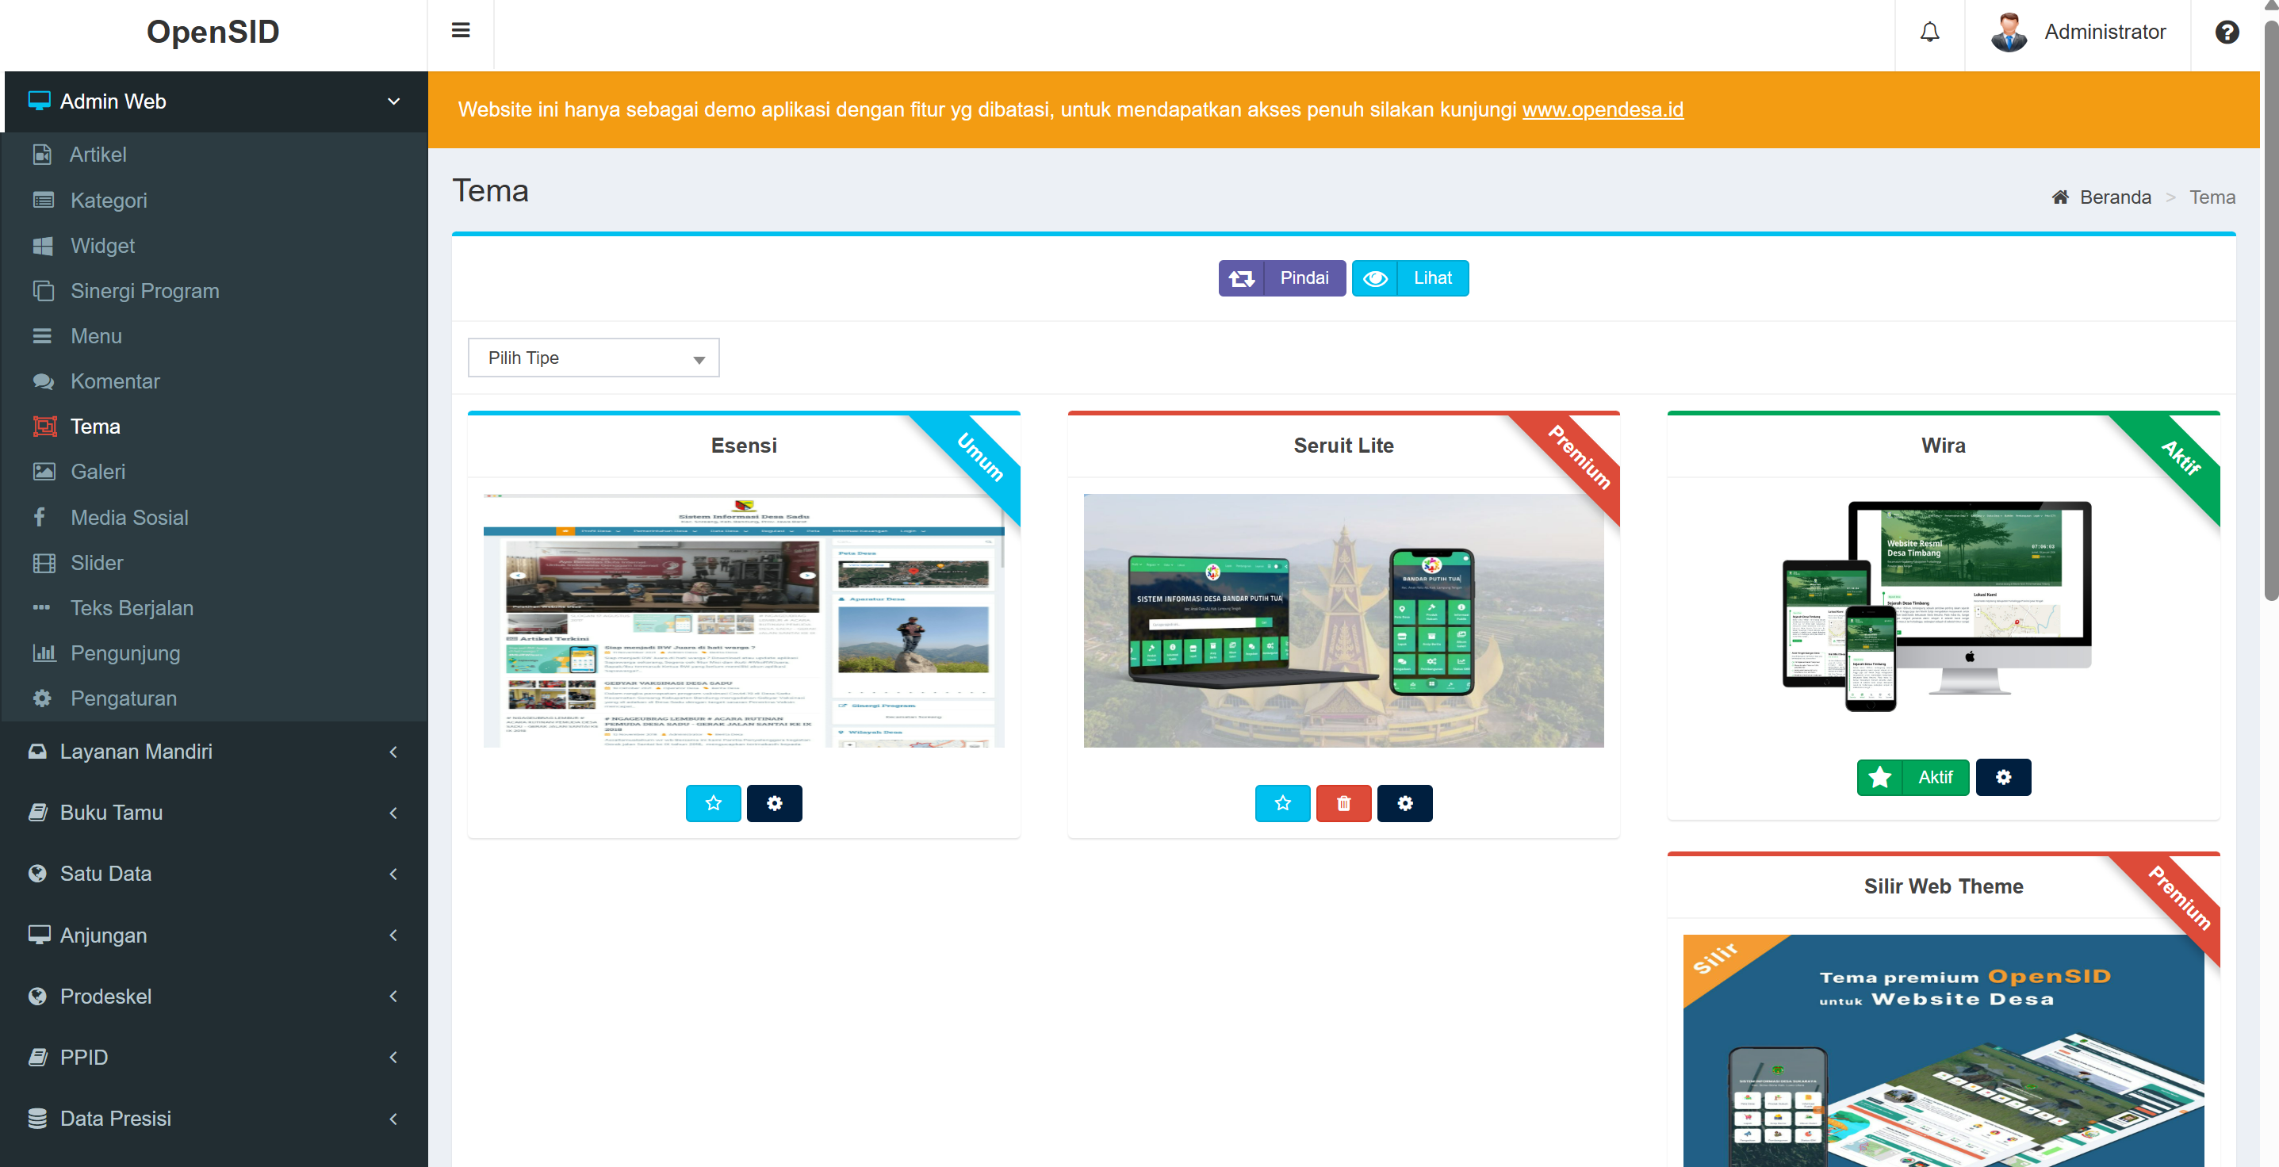This screenshot has height=1167, width=2279.
Task: Expand the Buku Tamu menu
Action: point(214,812)
